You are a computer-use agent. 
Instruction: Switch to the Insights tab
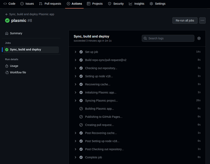136,4
